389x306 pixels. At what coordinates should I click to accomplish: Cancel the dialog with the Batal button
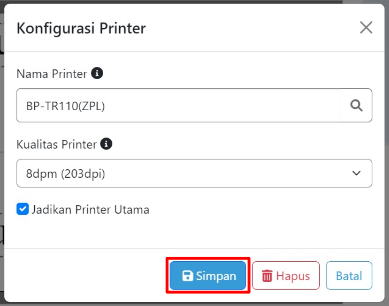[x=349, y=276]
